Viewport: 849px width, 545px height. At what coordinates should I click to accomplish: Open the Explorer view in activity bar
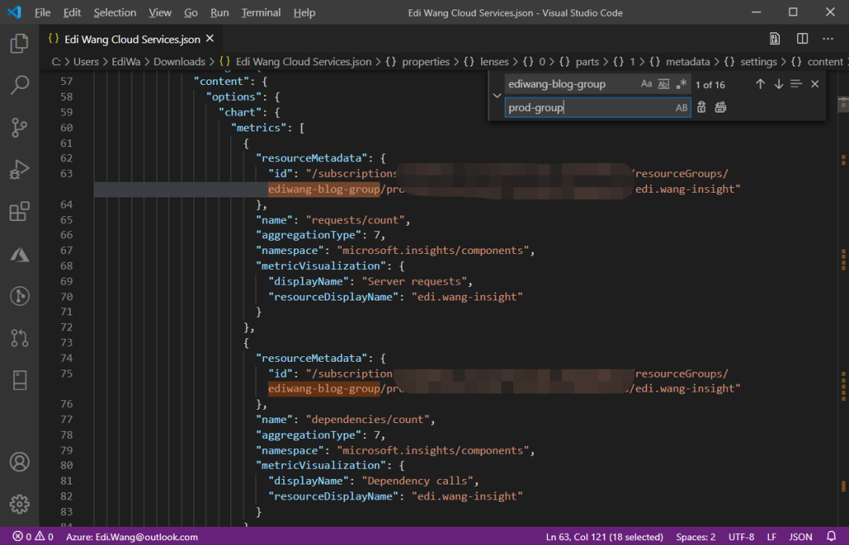pos(20,43)
